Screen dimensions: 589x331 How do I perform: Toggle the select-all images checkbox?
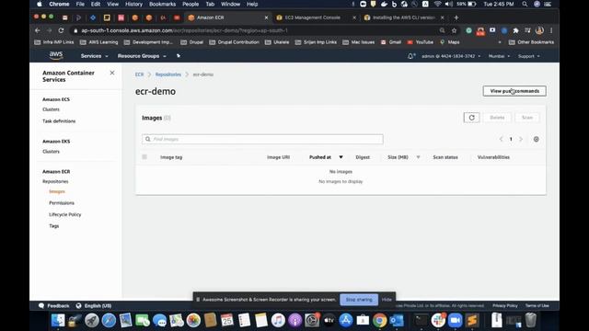144,157
